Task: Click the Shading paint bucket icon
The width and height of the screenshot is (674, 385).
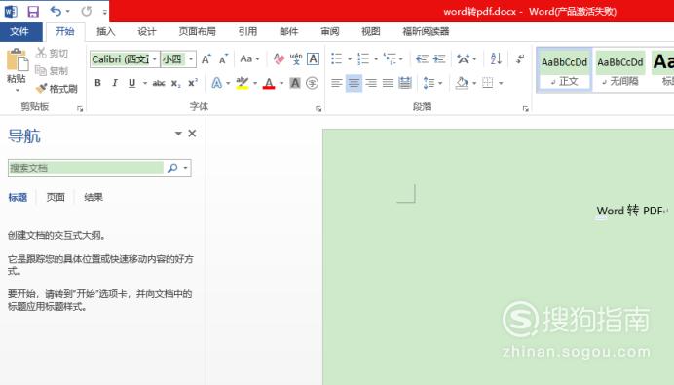Action: point(462,83)
